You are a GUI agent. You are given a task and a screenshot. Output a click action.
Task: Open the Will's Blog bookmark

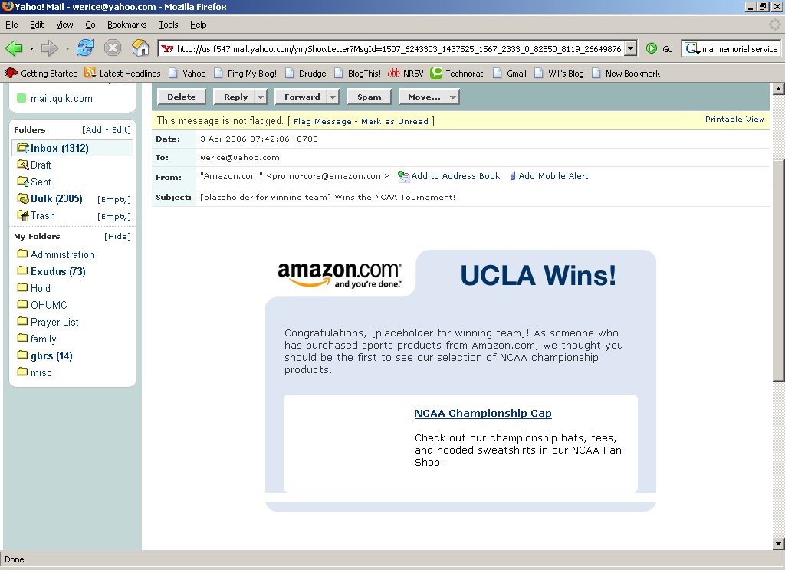[x=559, y=73]
